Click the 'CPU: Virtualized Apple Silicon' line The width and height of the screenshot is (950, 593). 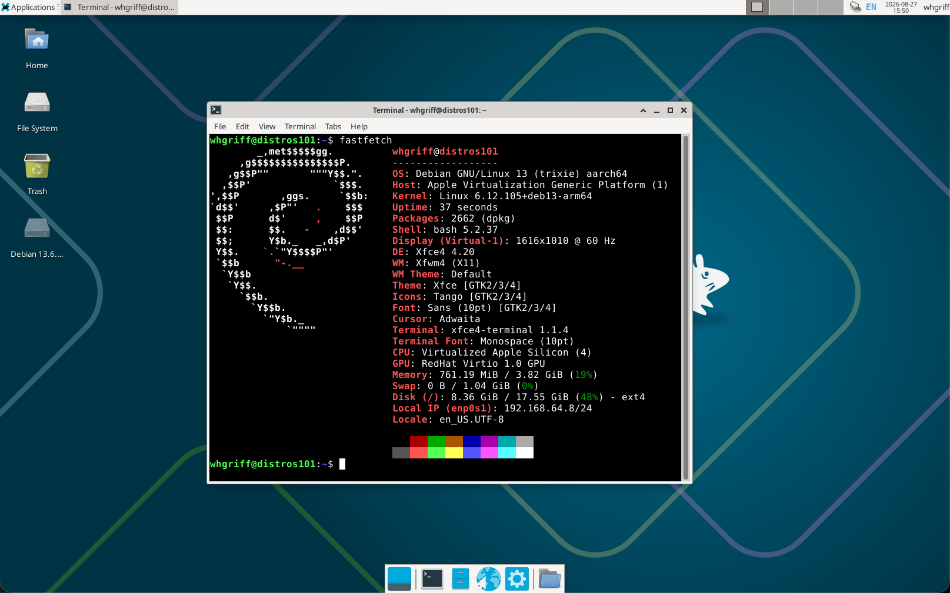tap(492, 352)
